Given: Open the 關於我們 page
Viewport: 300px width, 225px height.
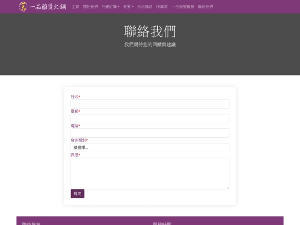Looking at the screenshot, I should click(91, 7).
